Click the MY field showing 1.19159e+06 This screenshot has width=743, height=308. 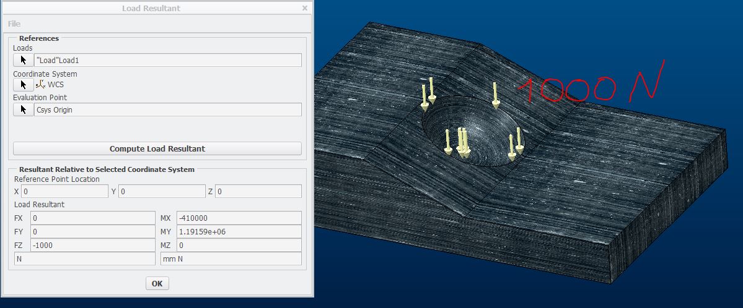[x=239, y=232]
